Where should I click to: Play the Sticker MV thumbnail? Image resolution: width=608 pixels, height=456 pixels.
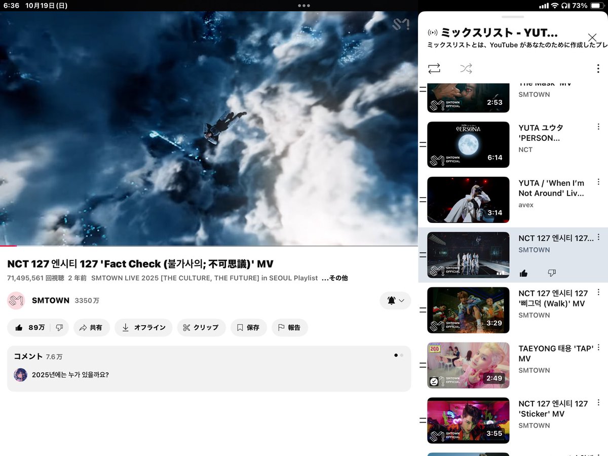click(468, 421)
